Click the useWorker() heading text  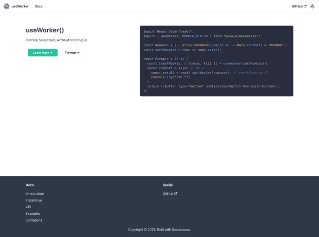pos(45,30)
